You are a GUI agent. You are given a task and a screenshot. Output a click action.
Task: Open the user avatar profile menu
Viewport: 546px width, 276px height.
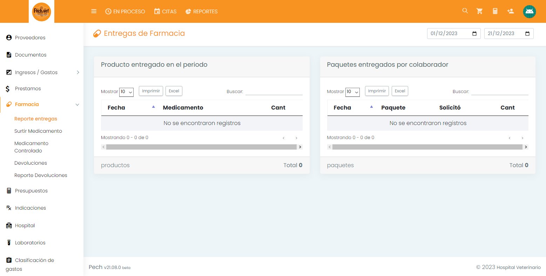pos(529,12)
